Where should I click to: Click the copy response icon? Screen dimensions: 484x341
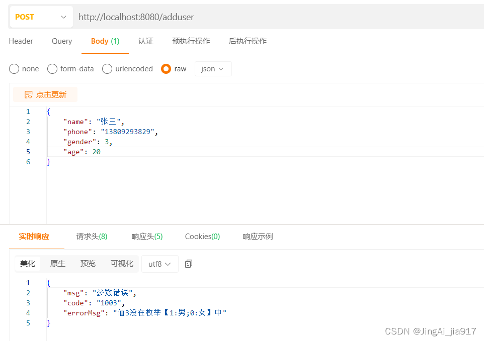[x=188, y=263]
